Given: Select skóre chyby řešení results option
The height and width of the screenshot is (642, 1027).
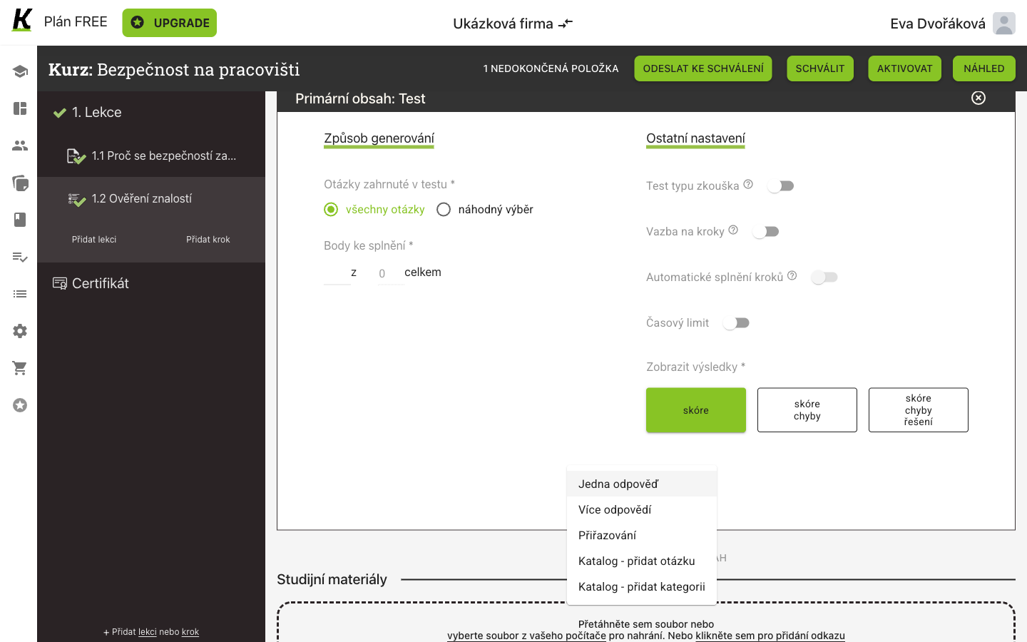Looking at the screenshot, I should 919,410.
